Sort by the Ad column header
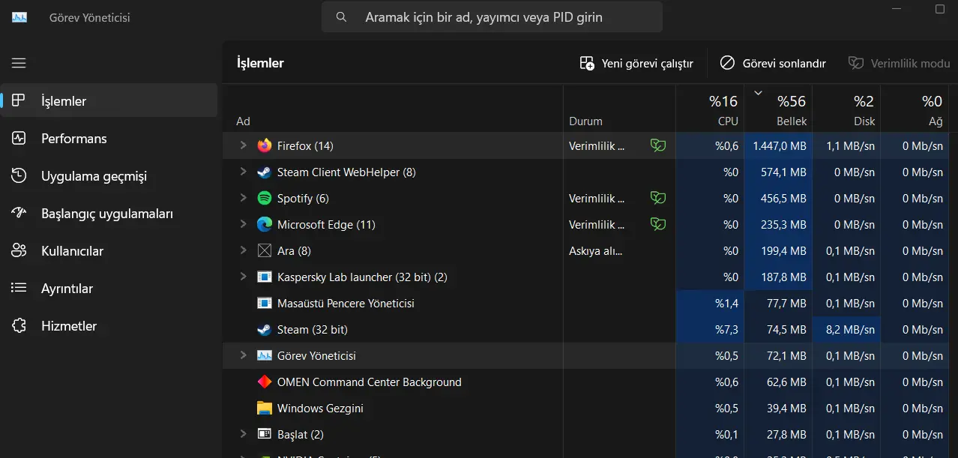This screenshot has height=458, width=958. [x=394, y=109]
